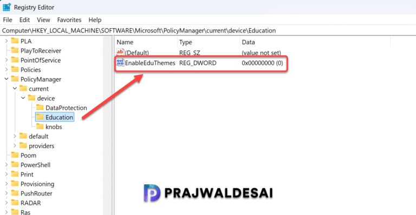416x215 pixels.
Task: Collapse the device key
Action: click(23, 98)
